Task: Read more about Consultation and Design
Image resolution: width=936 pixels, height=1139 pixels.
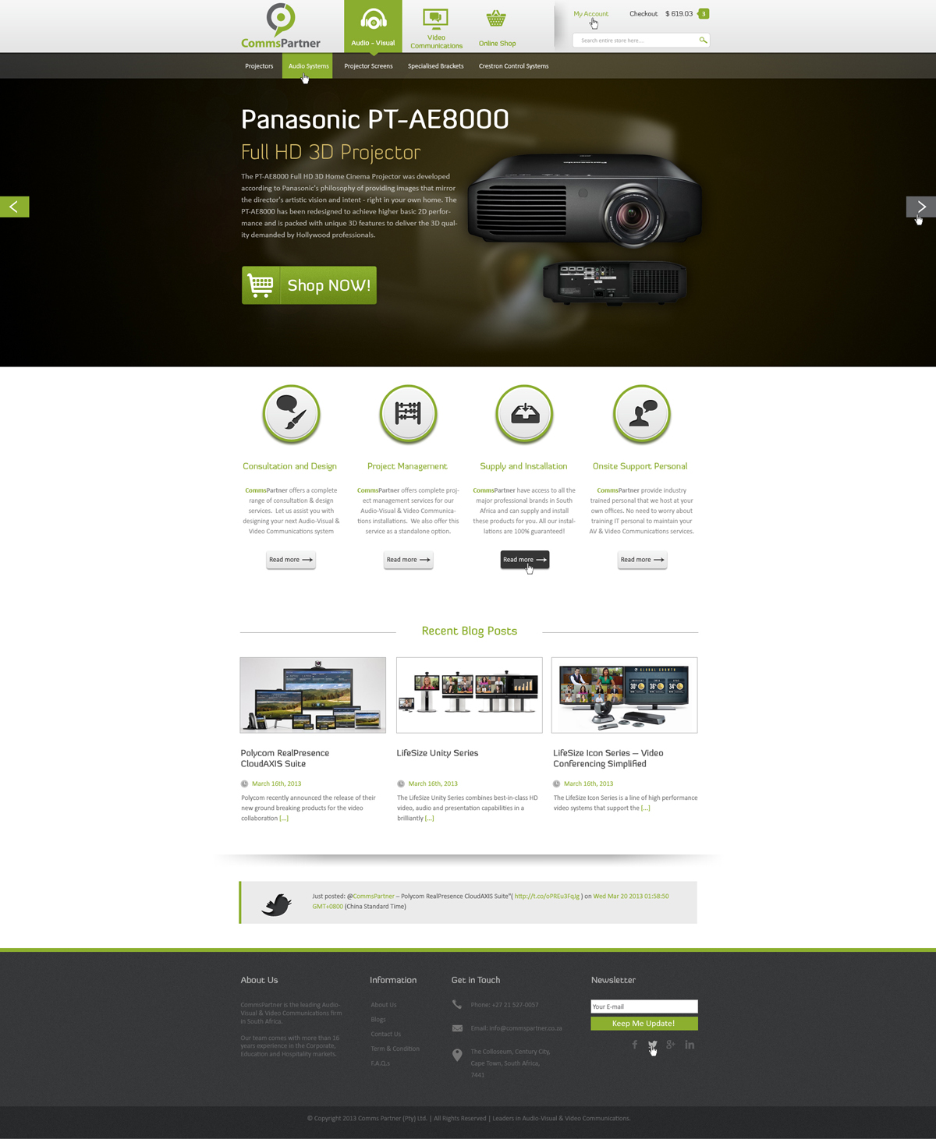Action: (x=291, y=560)
